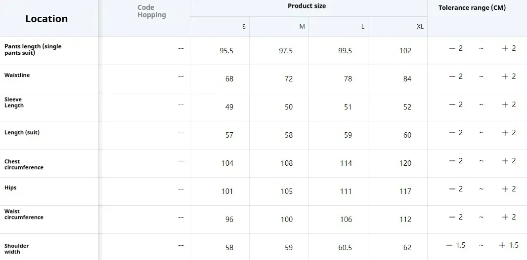Viewport: 527px width, 260px height.
Task: Select the 60.5 shoulder width cell
Action: (x=345, y=248)
